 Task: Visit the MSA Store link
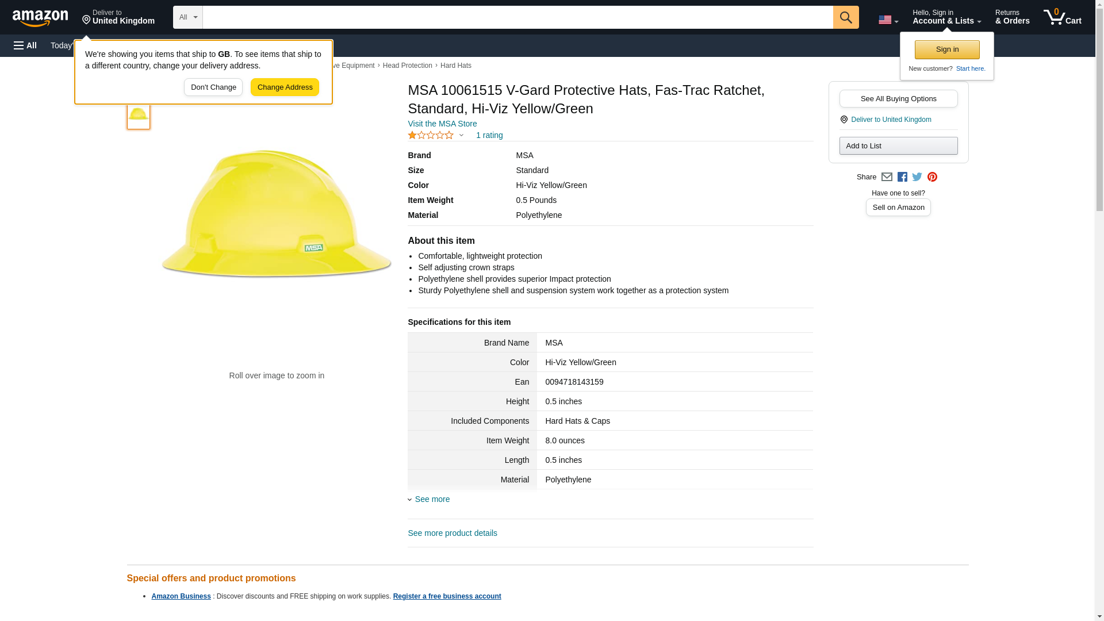442,124
